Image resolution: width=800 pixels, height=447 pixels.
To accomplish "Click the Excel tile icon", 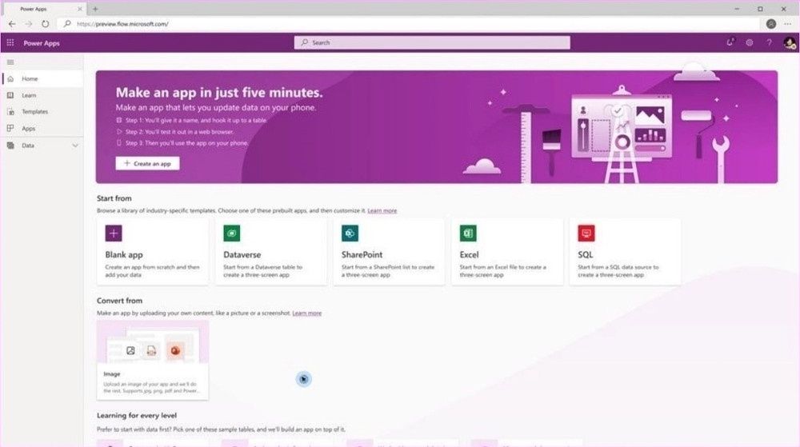I will (468, 233).
